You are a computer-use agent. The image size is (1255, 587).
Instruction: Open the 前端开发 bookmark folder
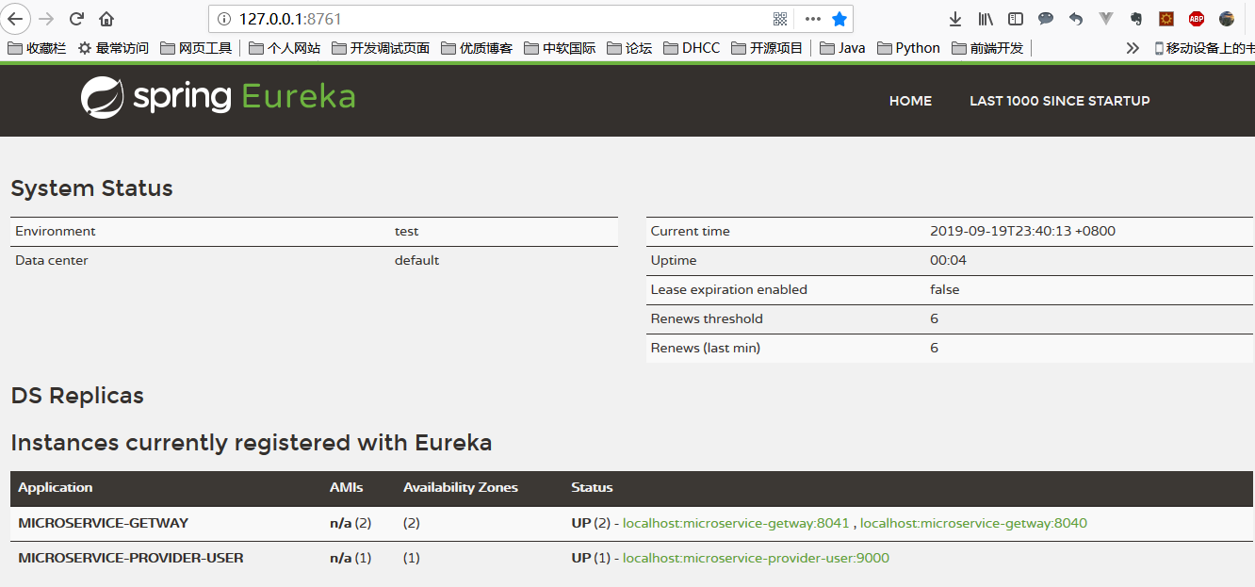tap(987, 48)
